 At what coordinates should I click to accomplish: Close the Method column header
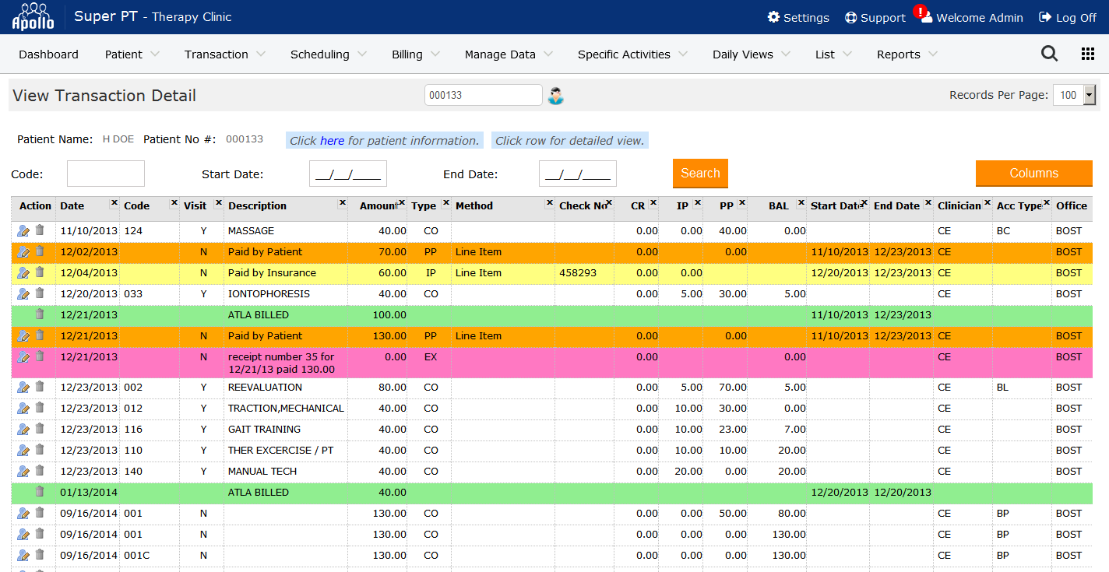548,202
